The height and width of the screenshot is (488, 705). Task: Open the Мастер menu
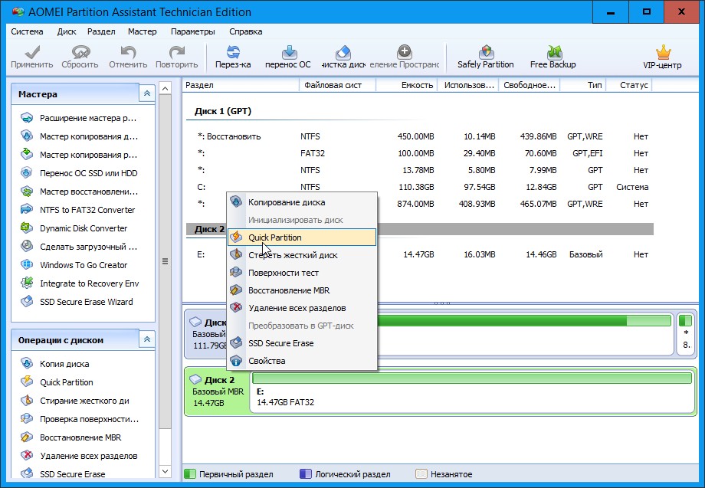tap(142, 31)
